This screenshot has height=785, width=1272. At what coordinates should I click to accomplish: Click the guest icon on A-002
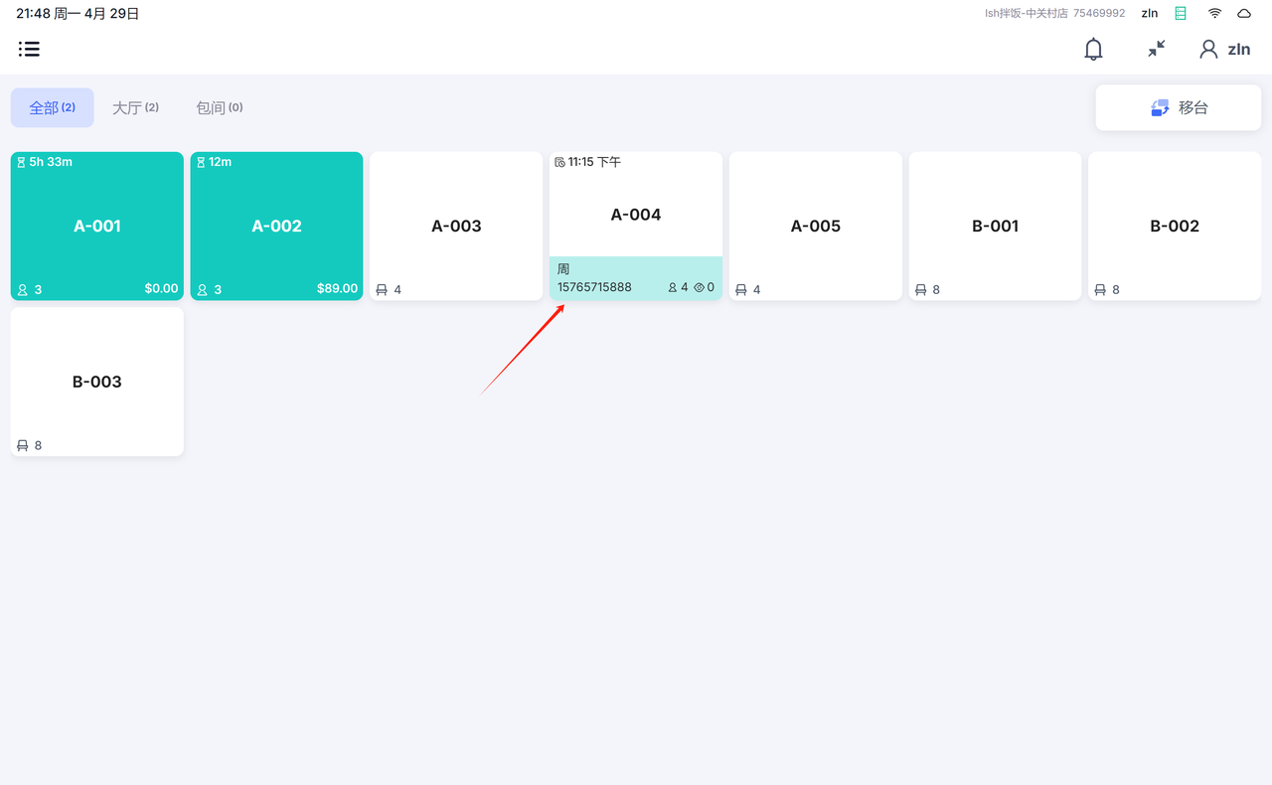(202, 290)
